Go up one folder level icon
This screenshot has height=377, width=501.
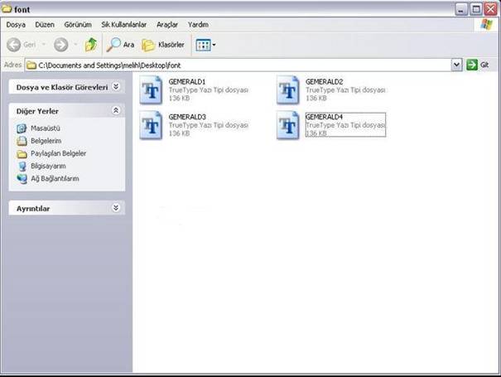[x=91, y=45]
